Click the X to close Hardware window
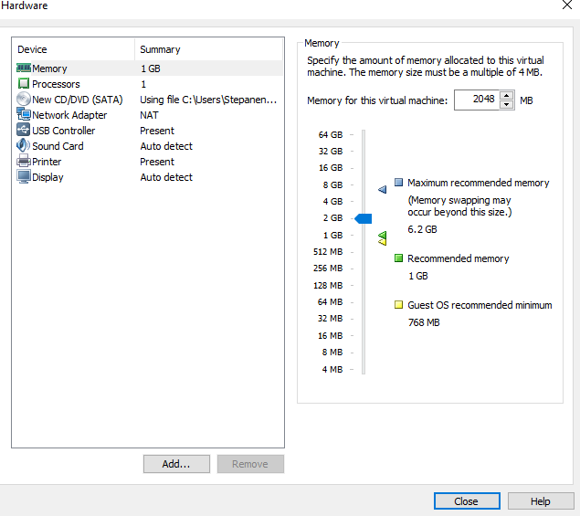The image size is (580, 516). coord(567,5)
